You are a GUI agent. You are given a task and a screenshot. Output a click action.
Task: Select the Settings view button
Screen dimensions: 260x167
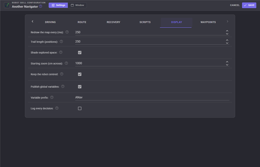coord(58,5)
